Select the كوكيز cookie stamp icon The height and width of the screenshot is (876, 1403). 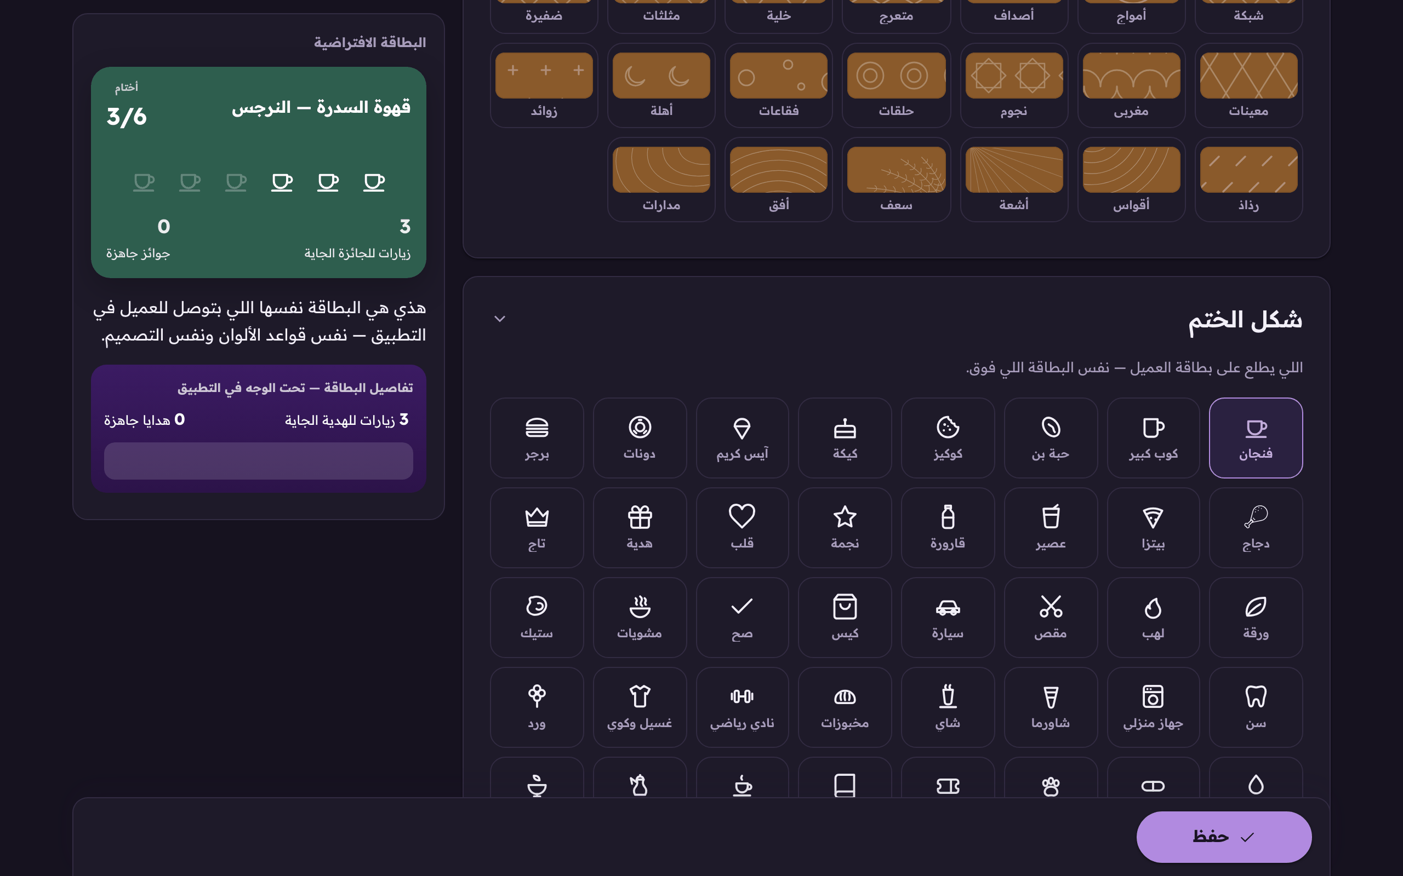pyautogui.click(x=948, y=438)
